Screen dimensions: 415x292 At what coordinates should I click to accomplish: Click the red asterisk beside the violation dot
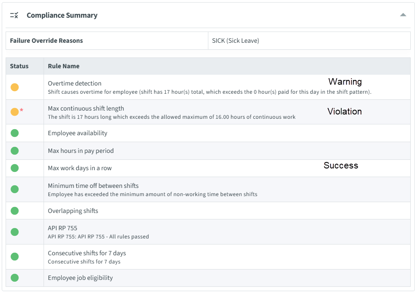22,111
